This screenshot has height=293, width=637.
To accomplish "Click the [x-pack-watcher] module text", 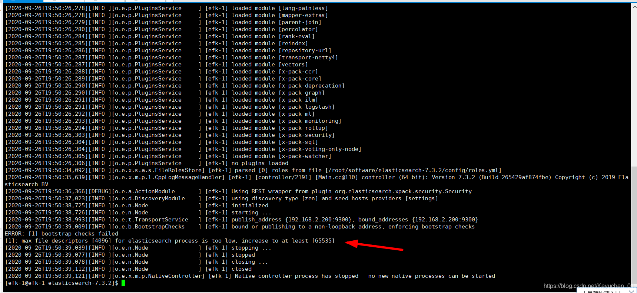I will pyautogui.click(x=305, y=156).
